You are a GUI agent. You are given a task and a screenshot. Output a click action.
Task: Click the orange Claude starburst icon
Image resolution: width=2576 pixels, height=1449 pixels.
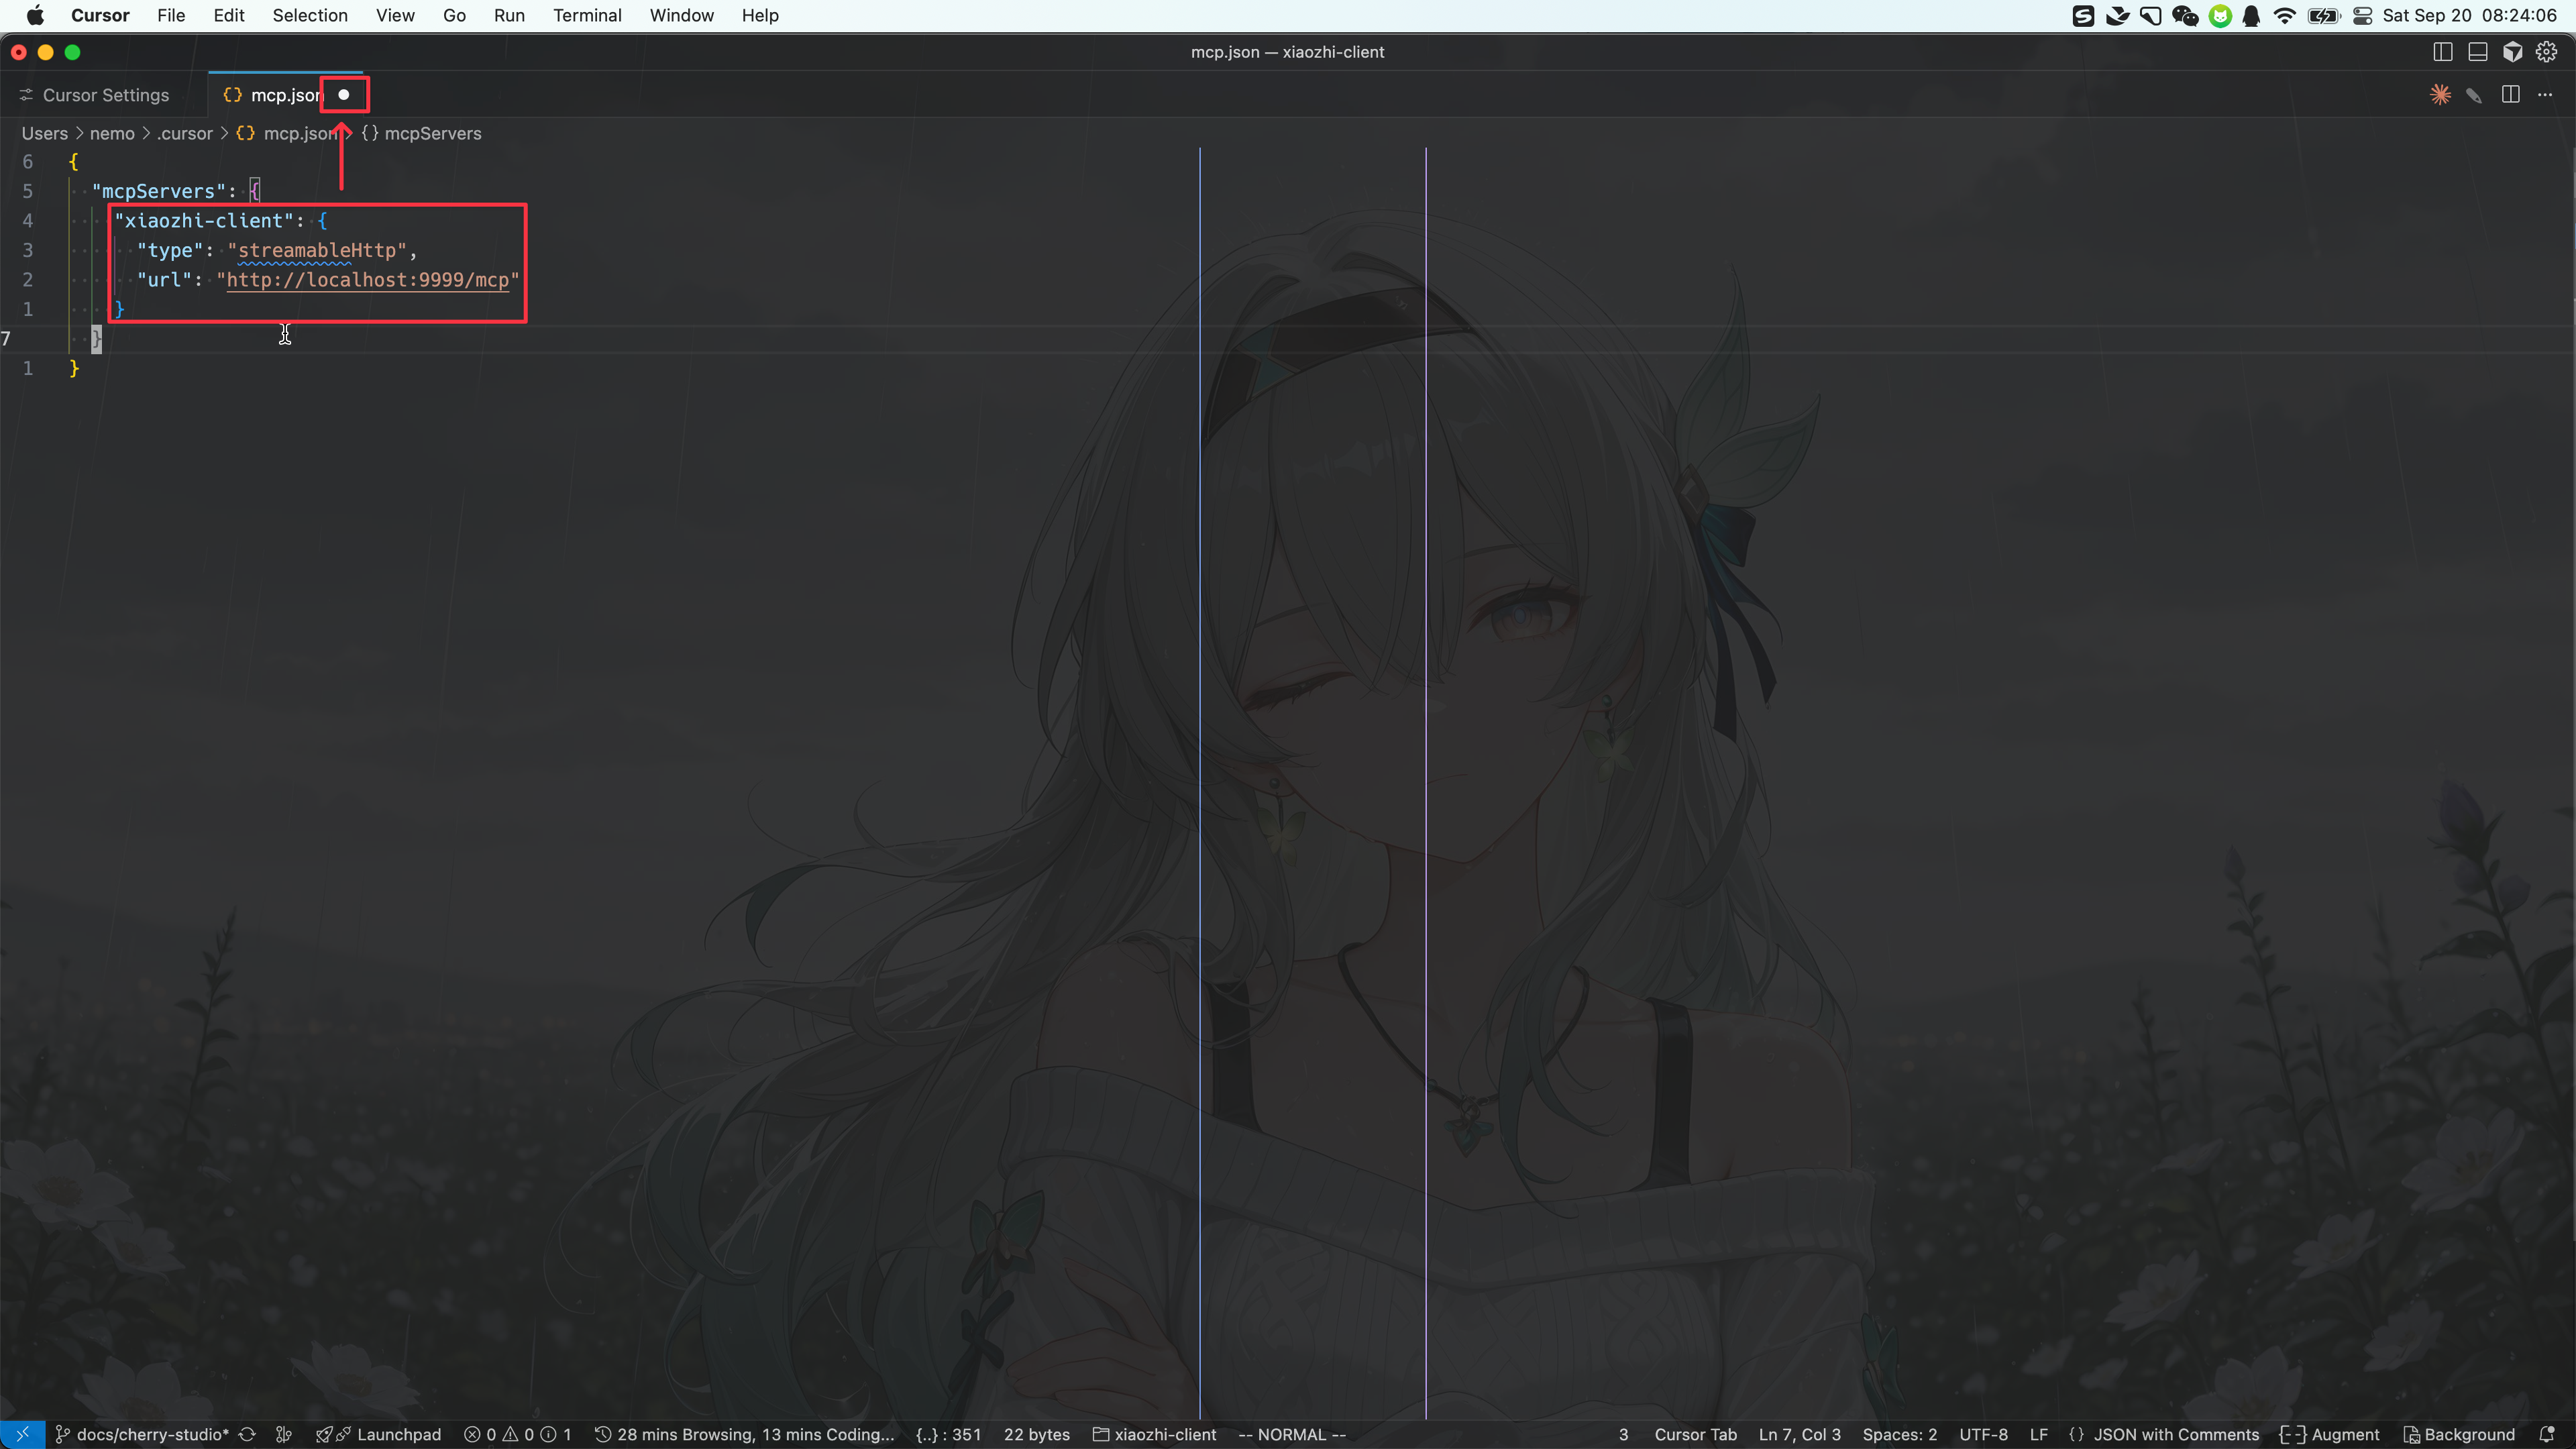pyautogui.click(x=2440, y=95)
